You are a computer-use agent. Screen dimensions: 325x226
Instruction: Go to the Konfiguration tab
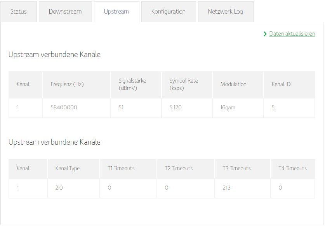pos(168,12)
